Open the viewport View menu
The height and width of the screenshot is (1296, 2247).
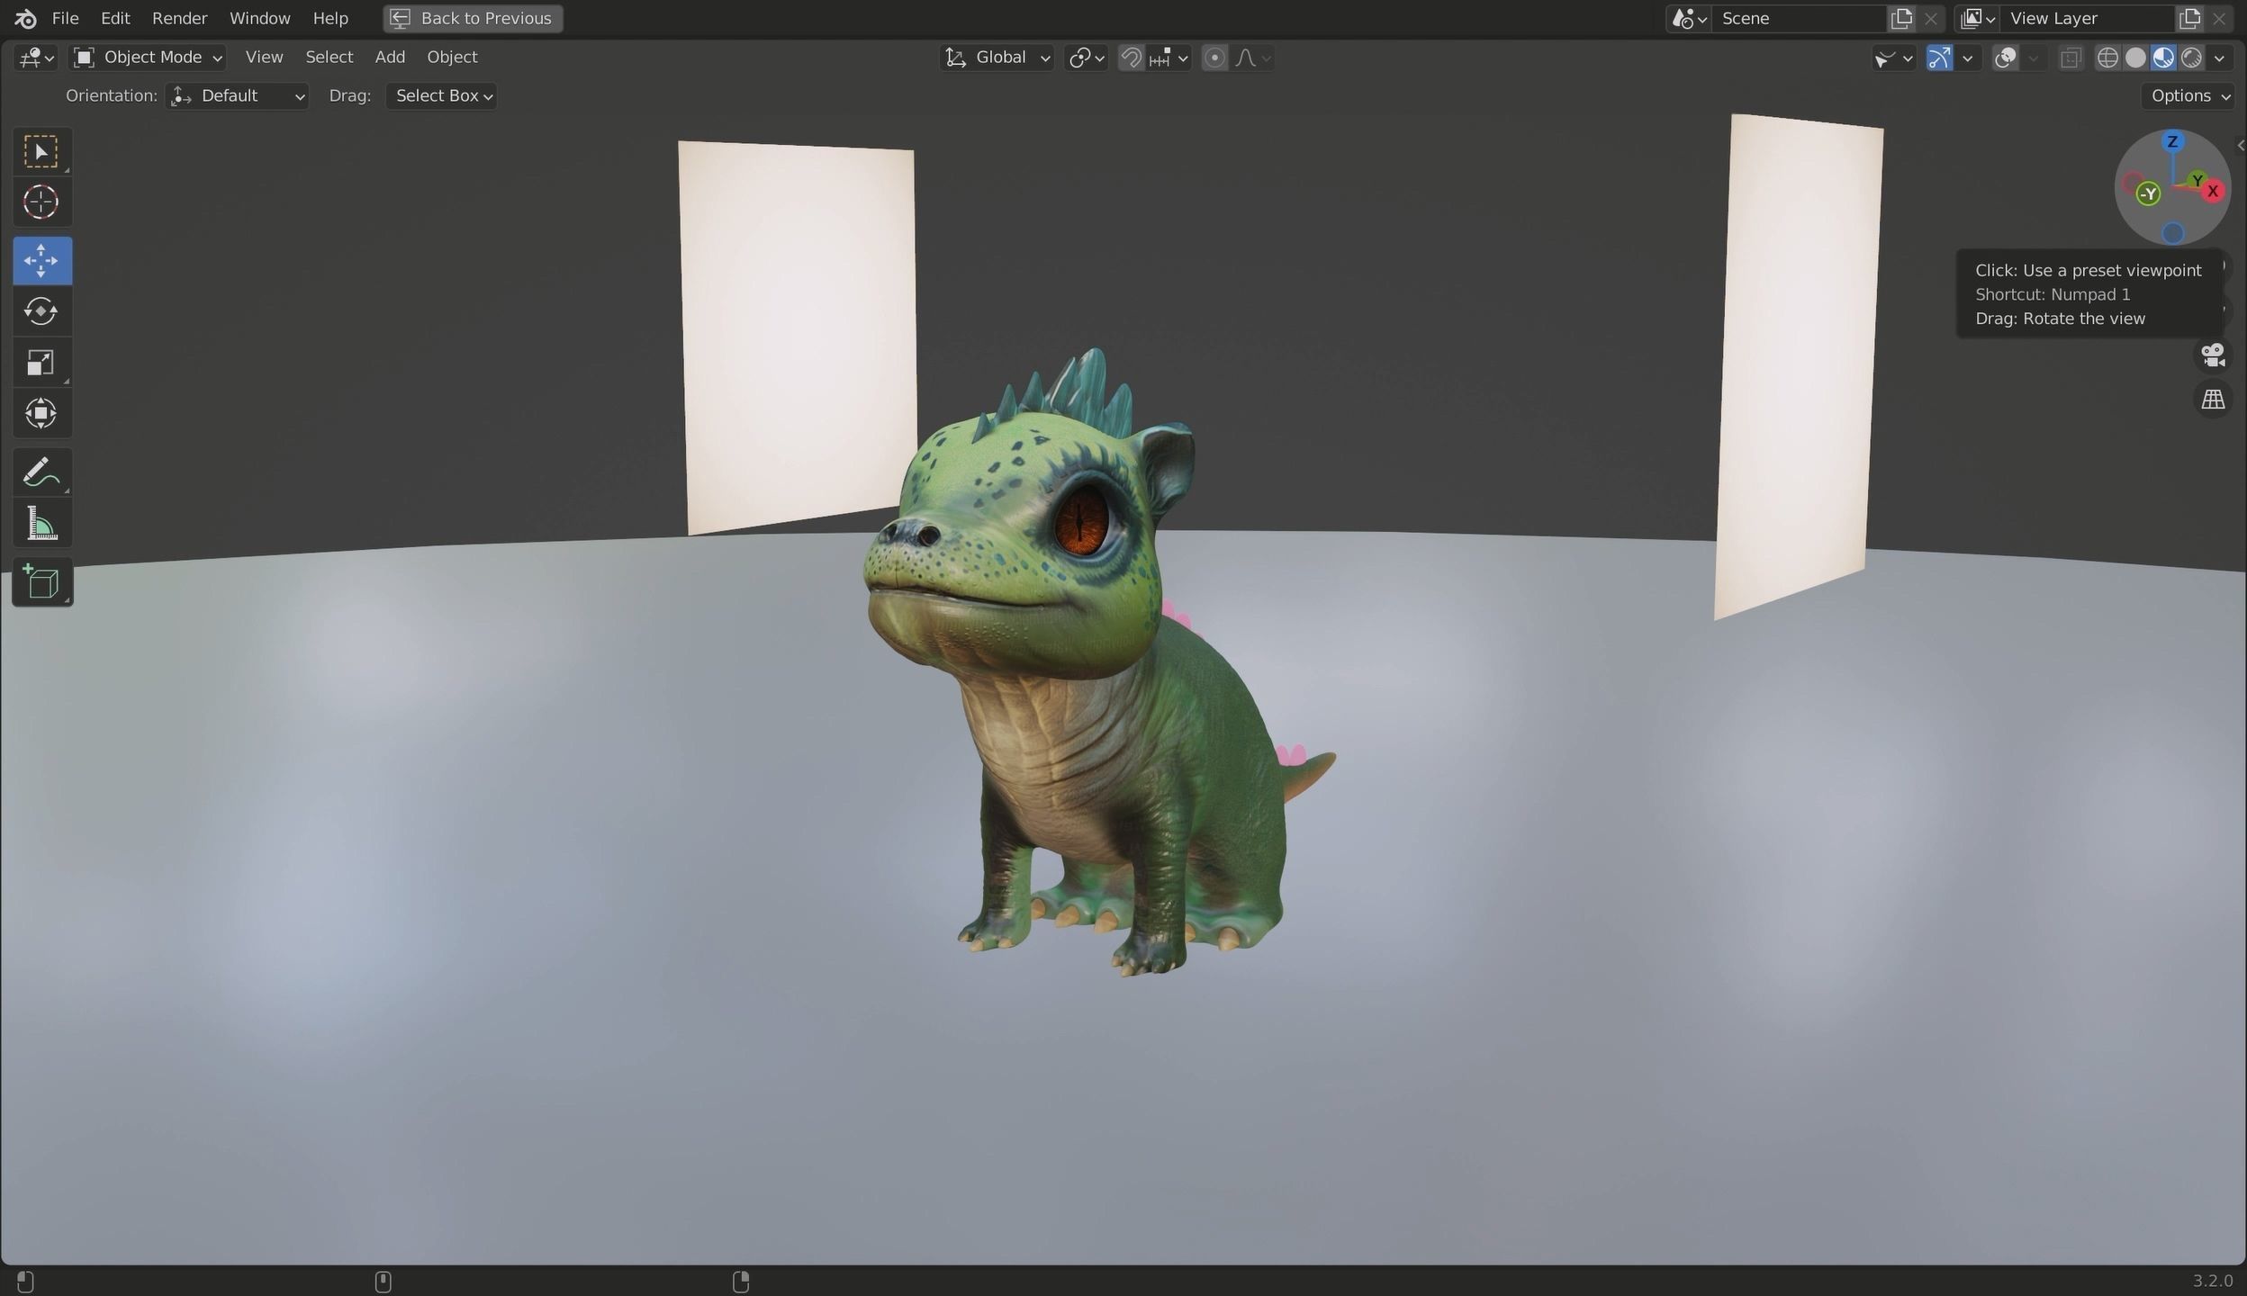coord(264,58)
